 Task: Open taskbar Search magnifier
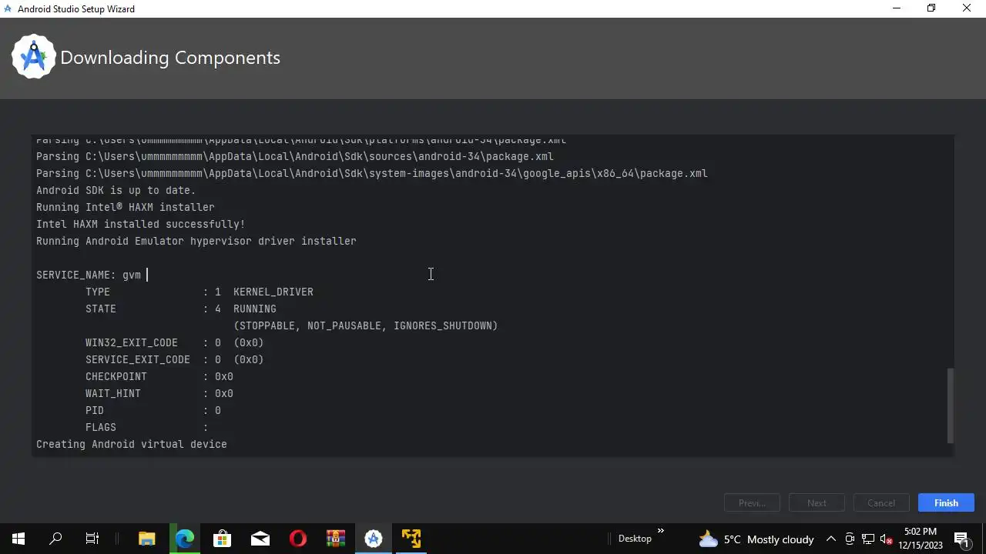tap(55, 539)
